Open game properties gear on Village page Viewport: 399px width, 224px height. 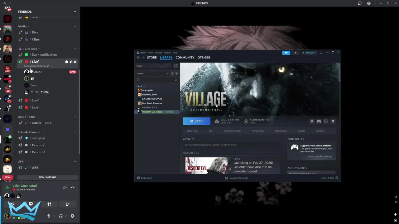[312, 121]
